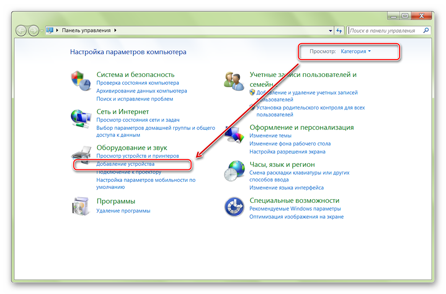Click the Network and Internet globe icon
Viewport: 446px width, 294px height.
pyautogui.click(x=80, y=118)
